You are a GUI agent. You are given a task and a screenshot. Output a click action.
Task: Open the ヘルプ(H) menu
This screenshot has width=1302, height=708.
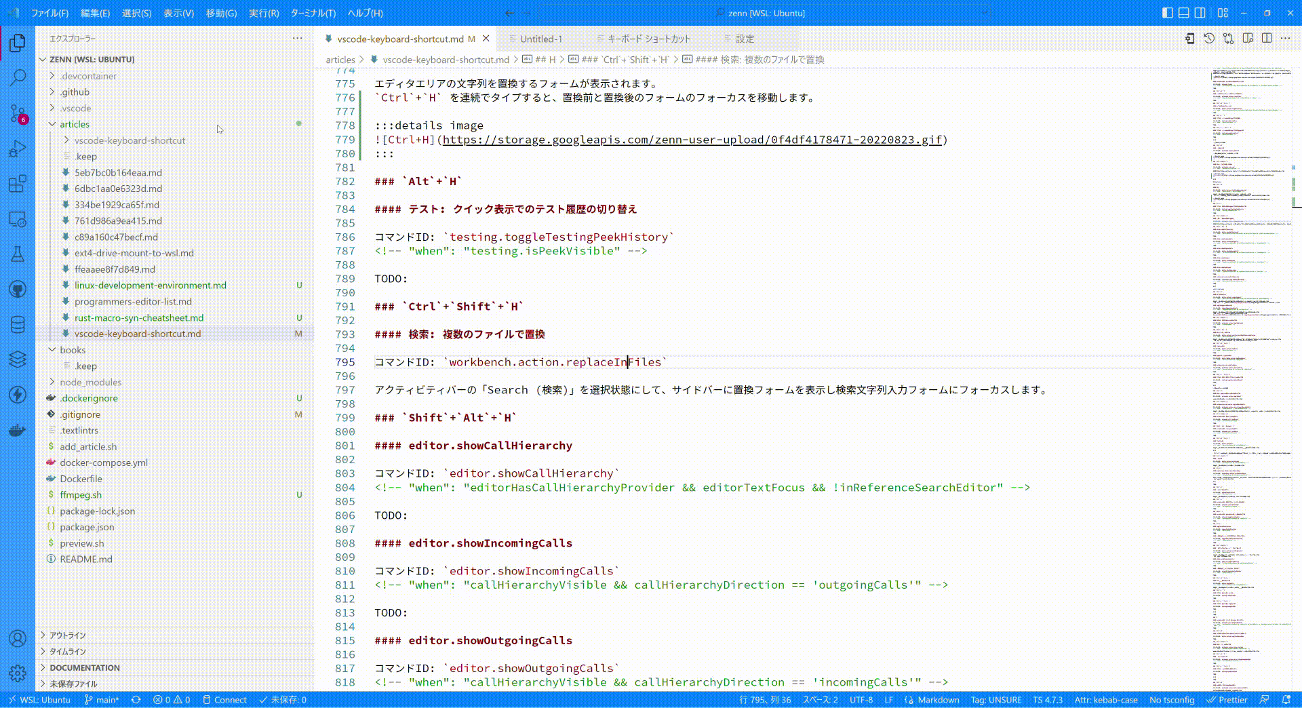pyautogui.click(x=365, y=13)
